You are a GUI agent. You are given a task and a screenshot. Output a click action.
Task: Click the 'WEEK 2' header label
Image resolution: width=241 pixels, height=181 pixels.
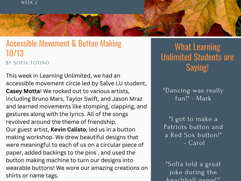pyautogui.click(x=29, y=2)
